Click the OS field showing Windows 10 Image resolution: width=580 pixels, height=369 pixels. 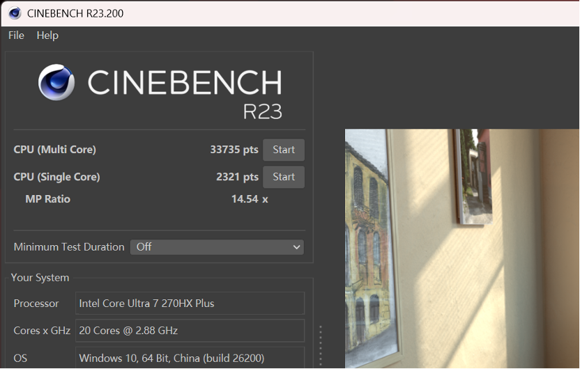[190, 358]
